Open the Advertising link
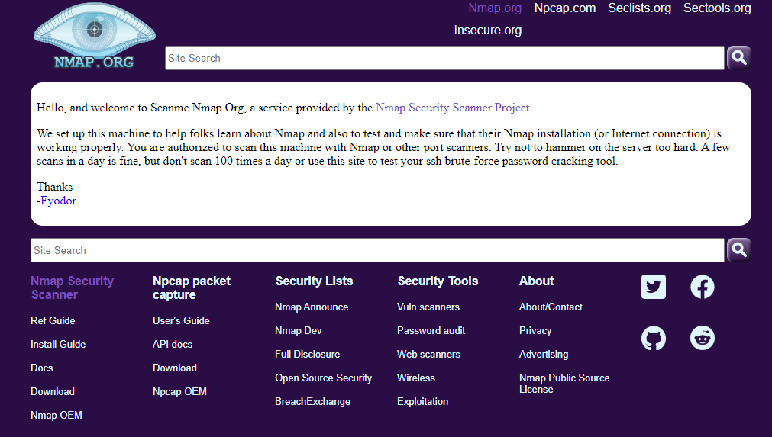 click(x=544, y=354)
